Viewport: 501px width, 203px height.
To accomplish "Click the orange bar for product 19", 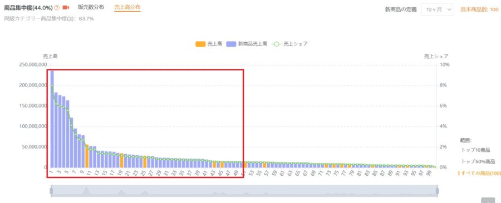I will [122, 160].
